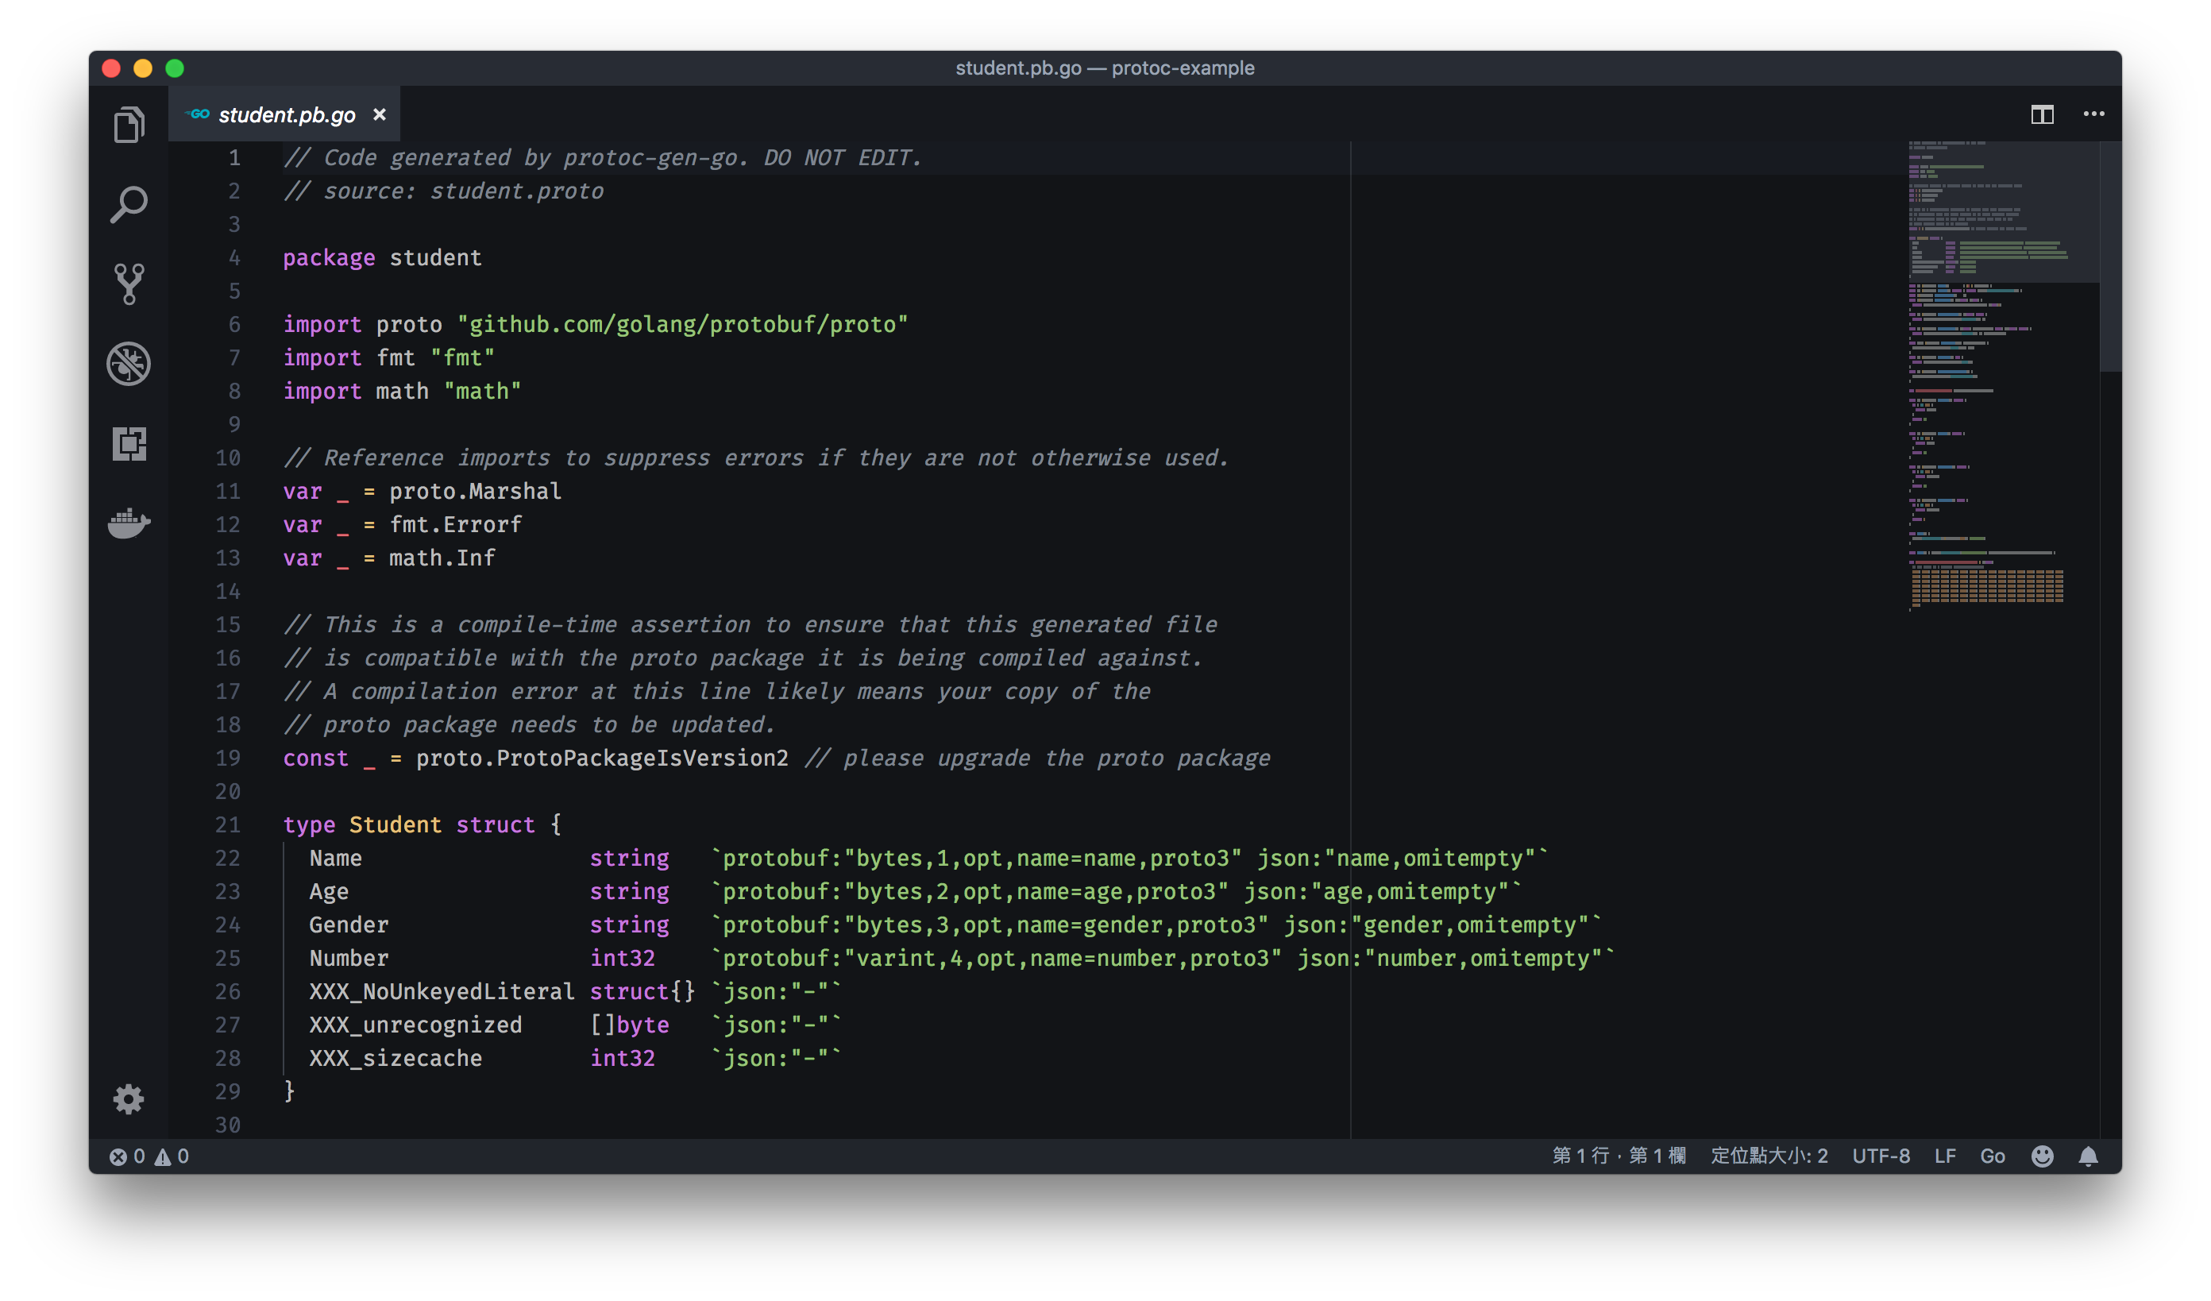
Task: Close the student.pb.go tab
Action: click(x=380, y=114)
